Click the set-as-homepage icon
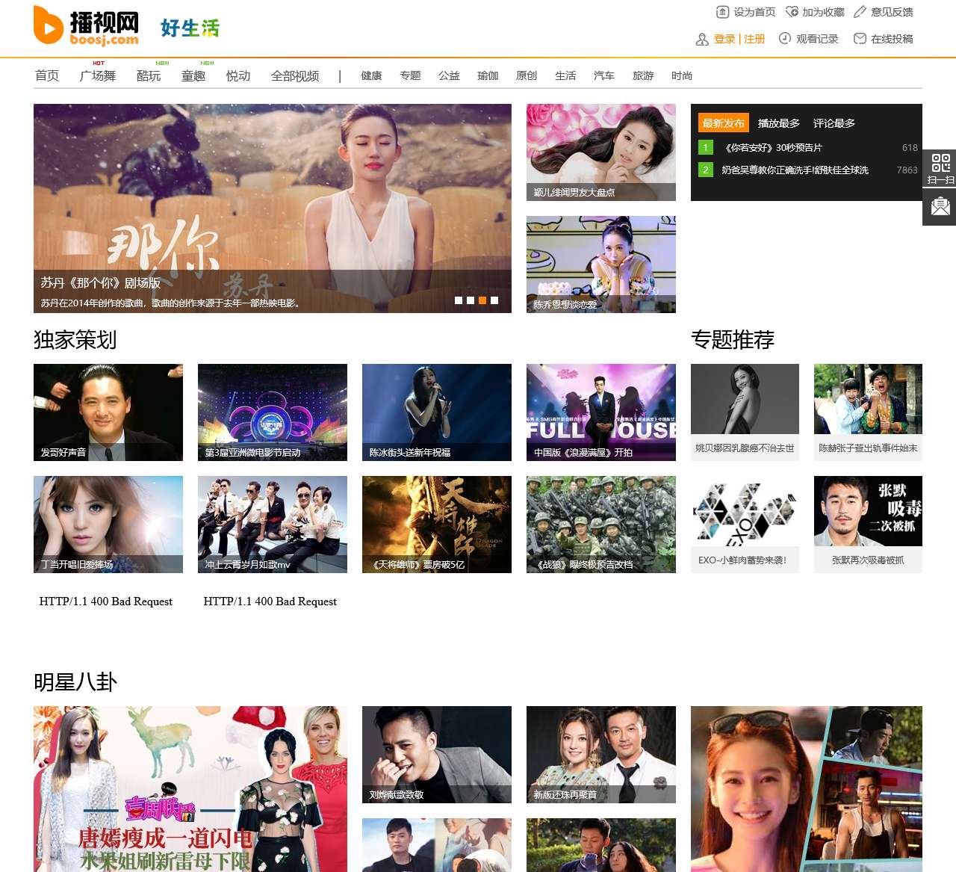Image resolution: width=956 pixels, height=872 pixels. pos(722,12)
